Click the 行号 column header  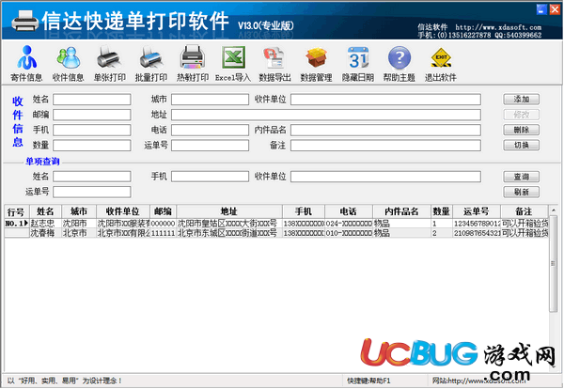[x=17, y=211]
